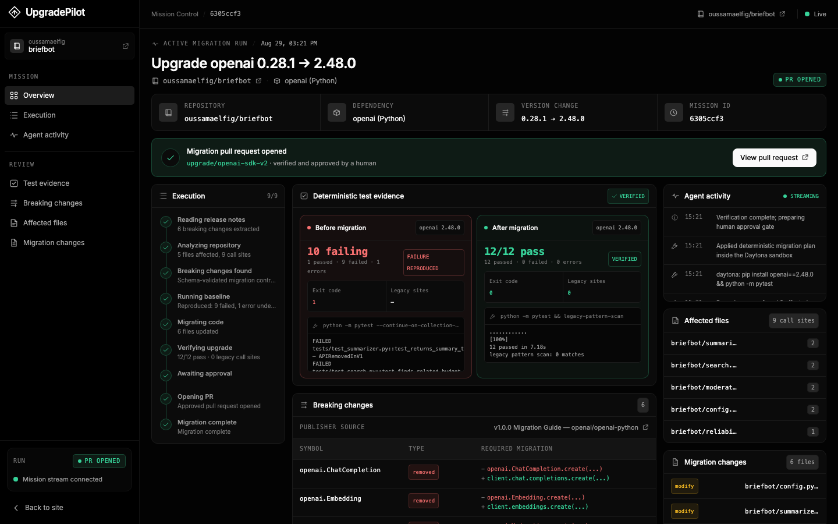This screenshot has width=838, height=524.
Task: Click the green checkmark circle in the PR banner
Action: (171, 157)
